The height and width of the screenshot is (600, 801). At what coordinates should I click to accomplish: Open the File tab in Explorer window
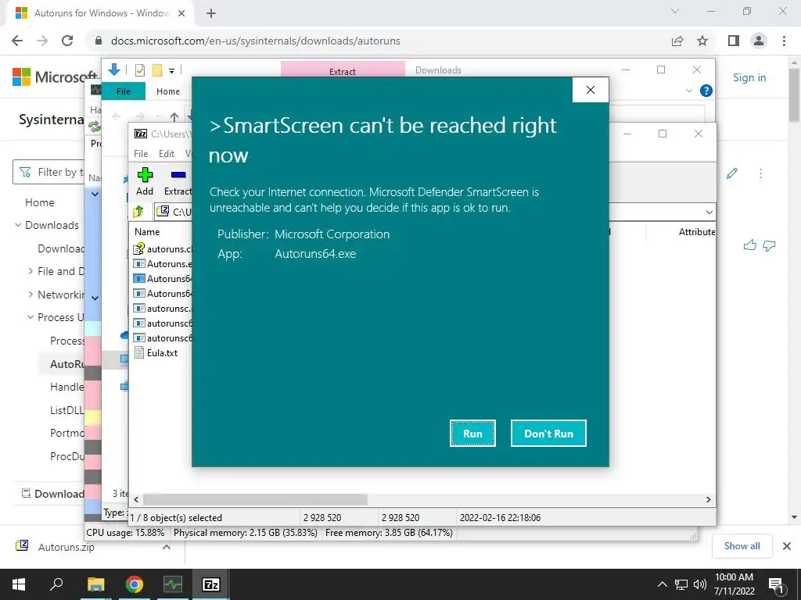click(x=124, y=91)
